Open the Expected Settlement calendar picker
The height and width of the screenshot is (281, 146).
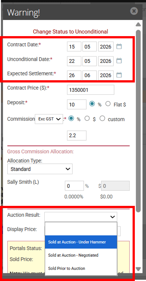[x=119, y=75]
